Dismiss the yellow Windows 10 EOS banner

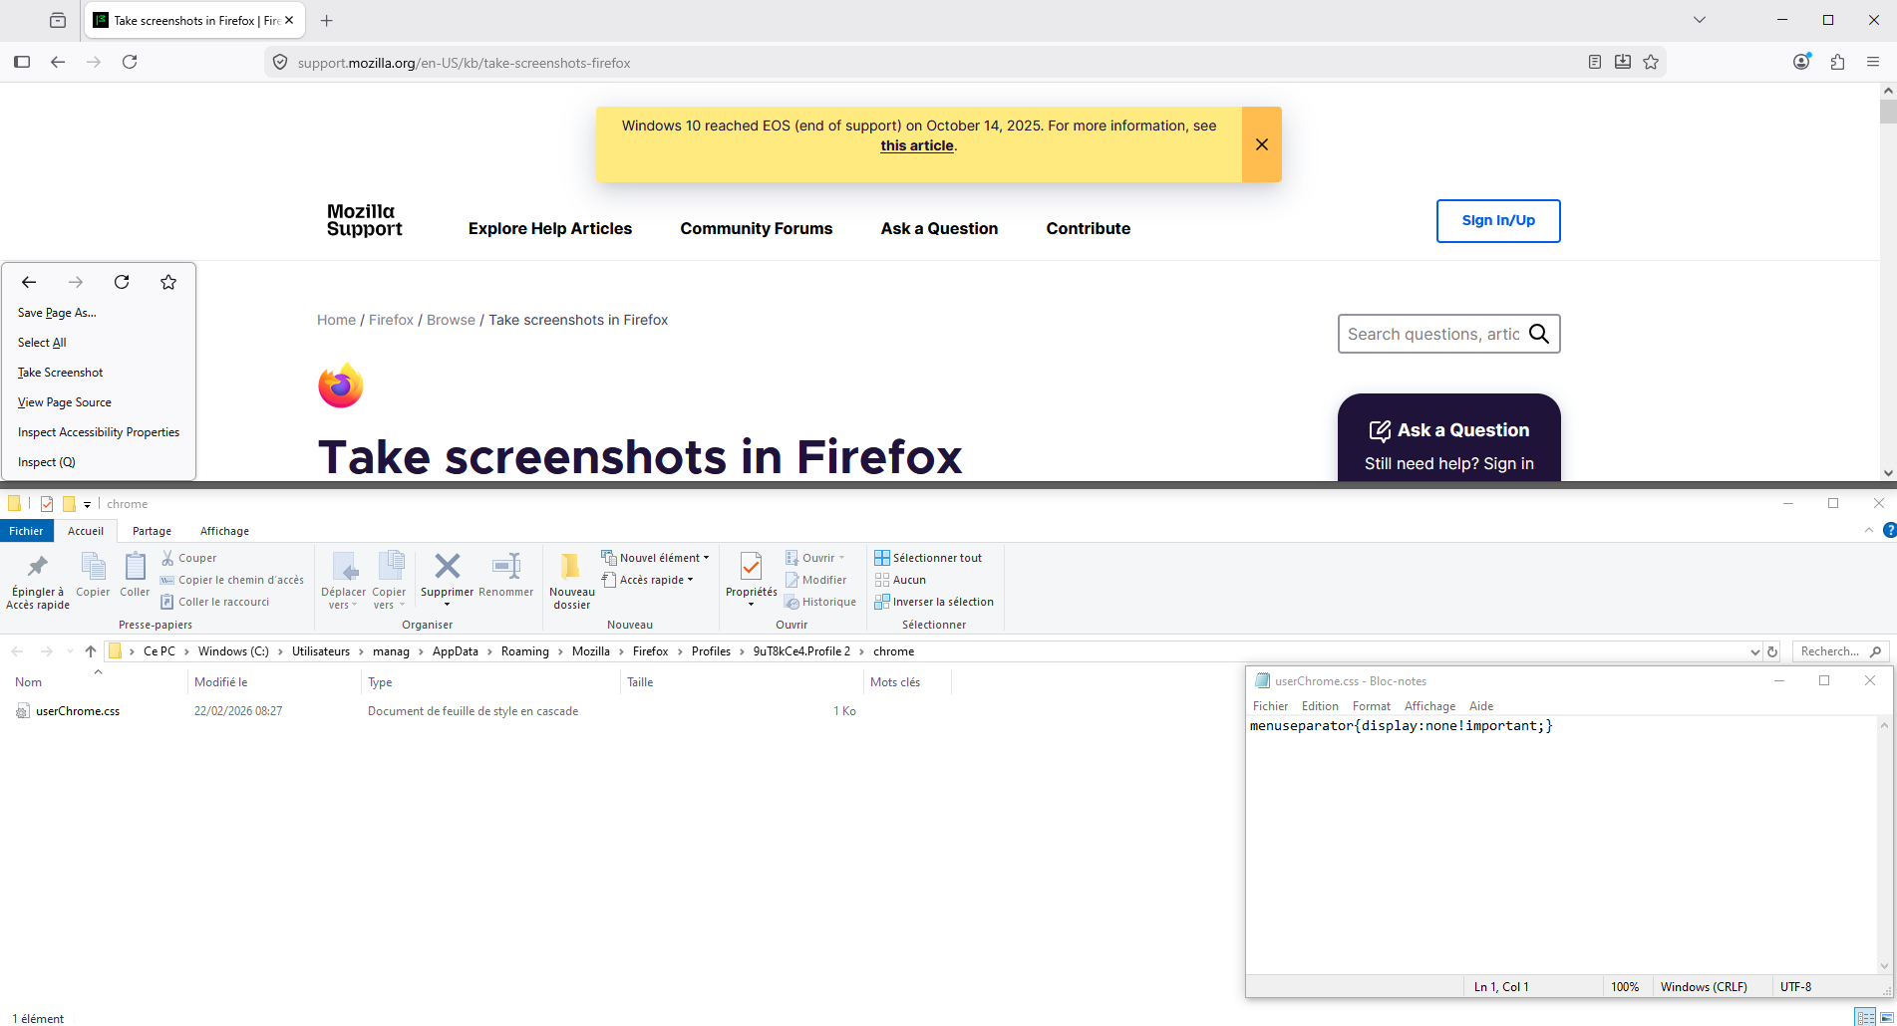[1261, 144]
